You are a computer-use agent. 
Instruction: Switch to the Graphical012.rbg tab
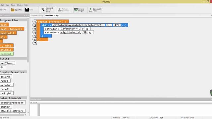point(52,16)
